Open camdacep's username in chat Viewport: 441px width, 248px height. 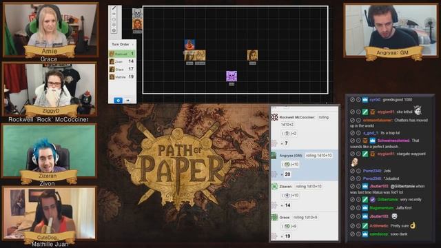click(379, 234)
